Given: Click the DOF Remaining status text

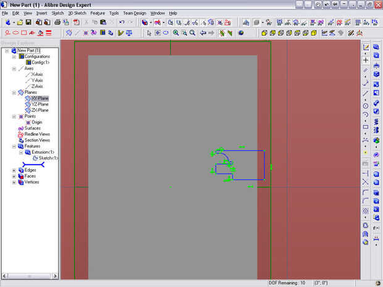Looking at the screenshot, I should click(287, 283).
